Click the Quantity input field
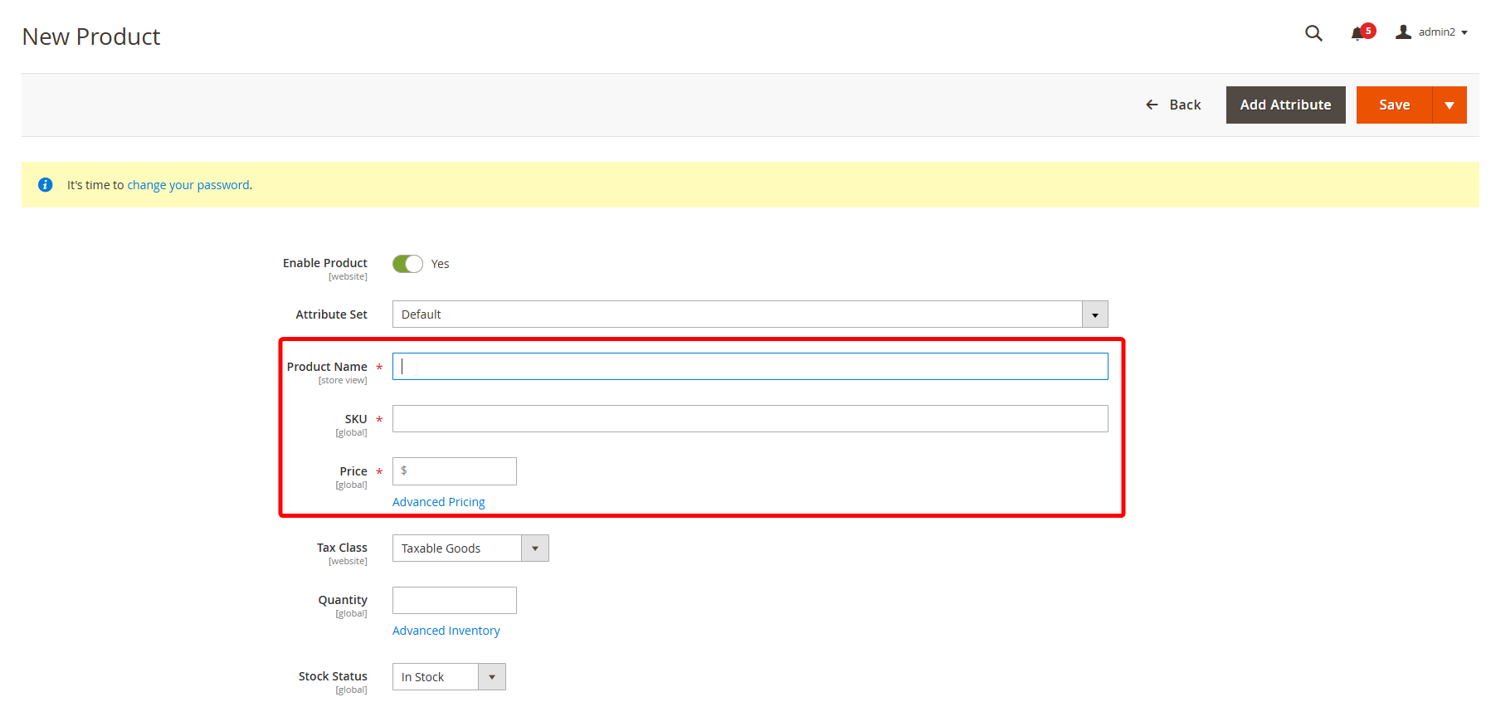 click(x=454, y=601)
